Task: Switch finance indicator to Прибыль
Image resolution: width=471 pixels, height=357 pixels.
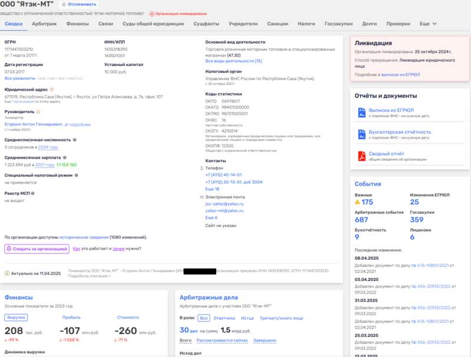Action: [71, 318]
